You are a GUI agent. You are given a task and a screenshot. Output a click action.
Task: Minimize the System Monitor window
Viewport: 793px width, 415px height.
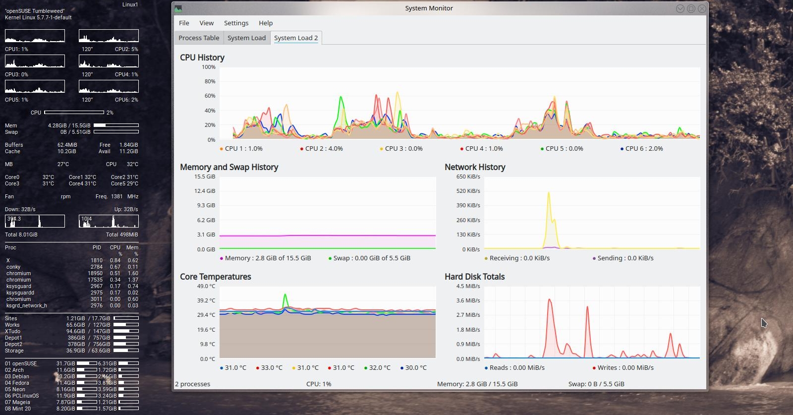click(x=680, y=8)
